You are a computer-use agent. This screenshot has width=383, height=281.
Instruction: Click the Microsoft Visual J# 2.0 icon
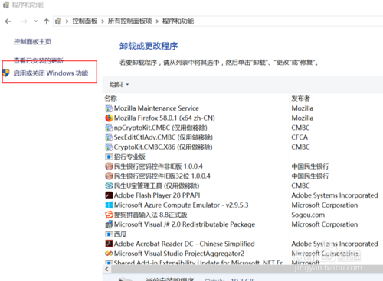(x=109, y=224)
